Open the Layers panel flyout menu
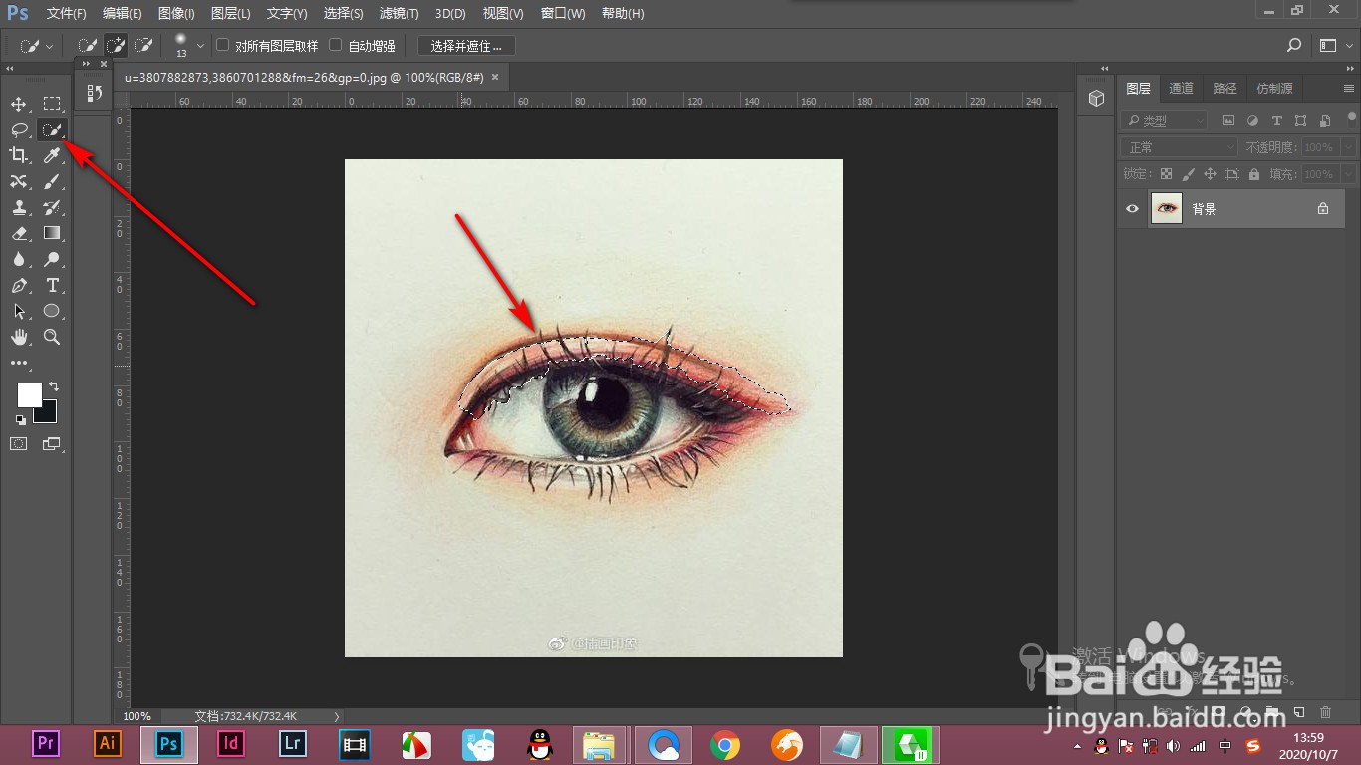The height and width of the screenshot is (765, 1361). coord(1349,88)
